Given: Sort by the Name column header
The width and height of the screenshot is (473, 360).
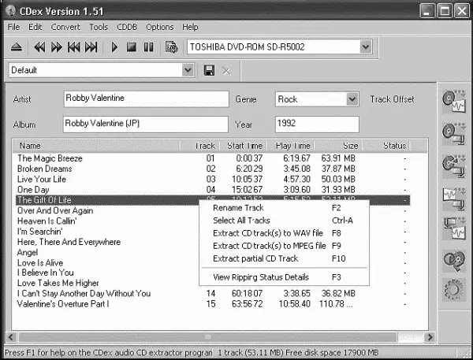Looking at the screenshot, I should tap(96, 146).
